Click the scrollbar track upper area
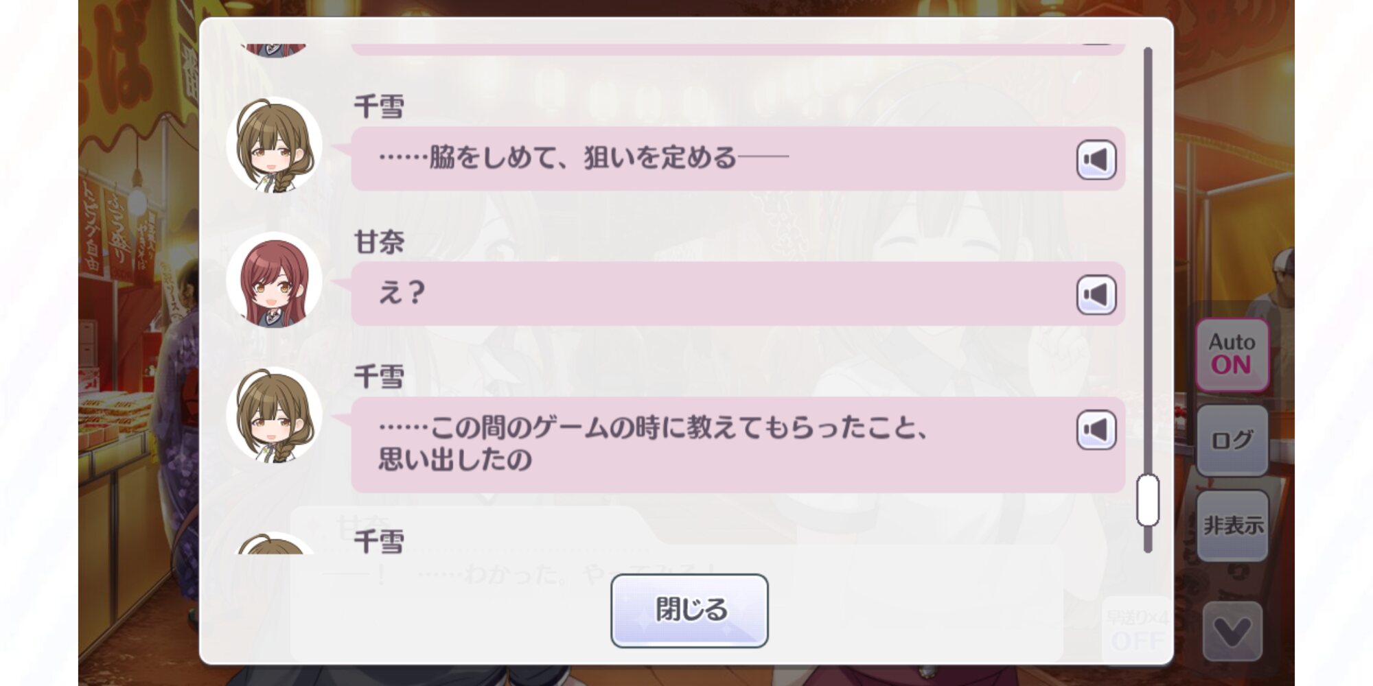The image size is (1373, 686). [1147, 206]
